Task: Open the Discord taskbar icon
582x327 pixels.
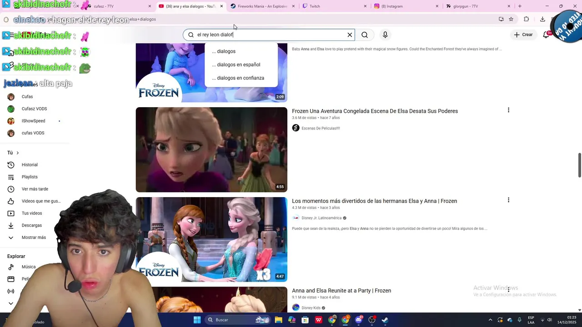Action: pyautogui.click(x=358, y=320)
